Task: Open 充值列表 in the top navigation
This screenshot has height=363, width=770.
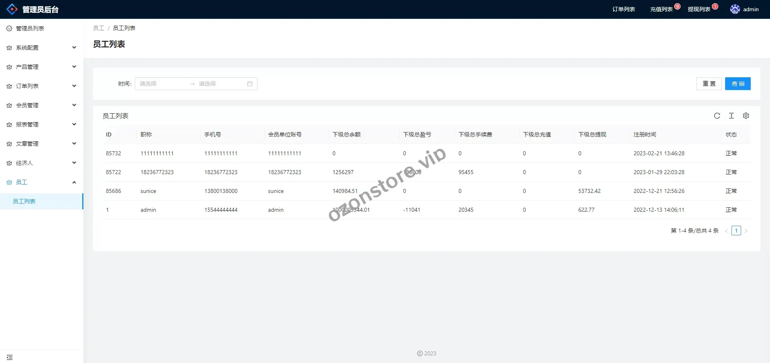Action: coord(661,9)
